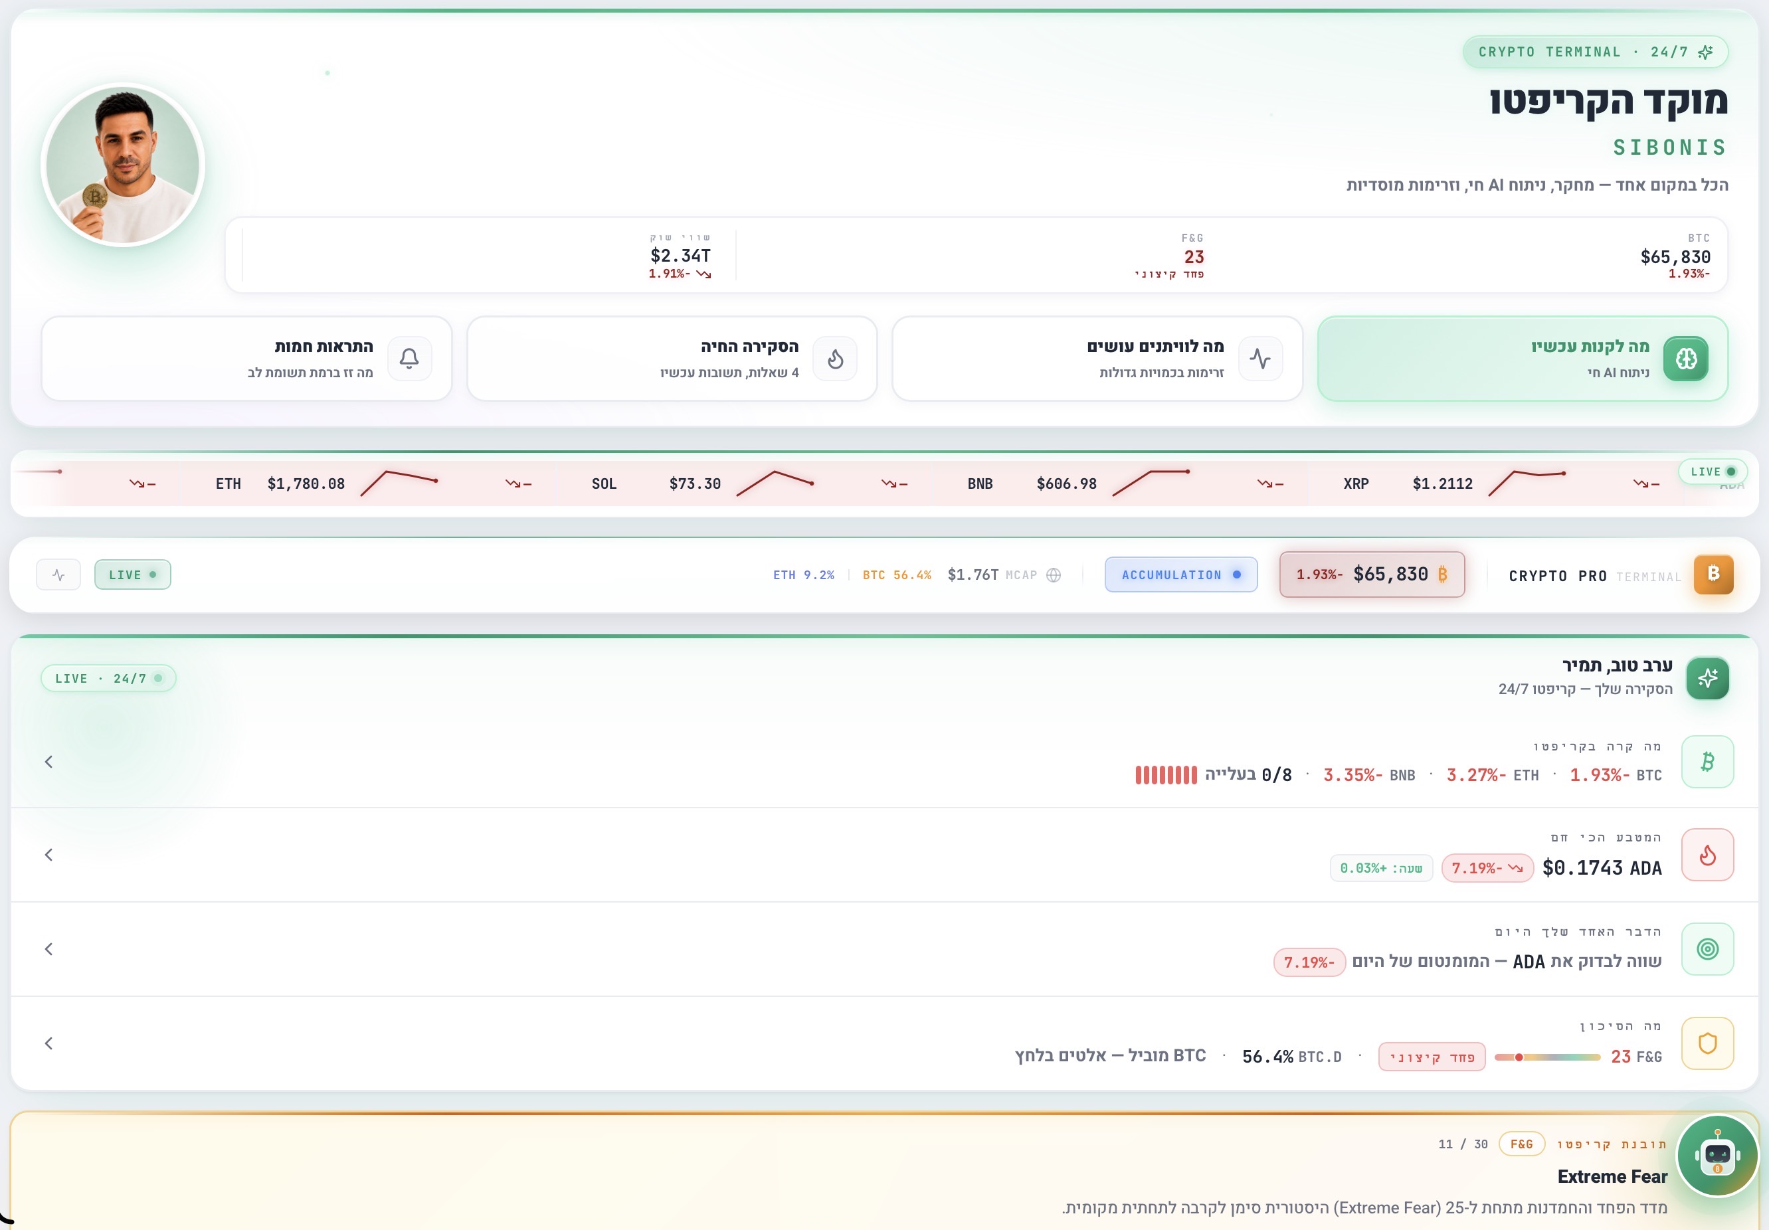Expand the risk F&G row chevron
Viewport: 1769px width, 1230px height.
tap(48, 1043)
